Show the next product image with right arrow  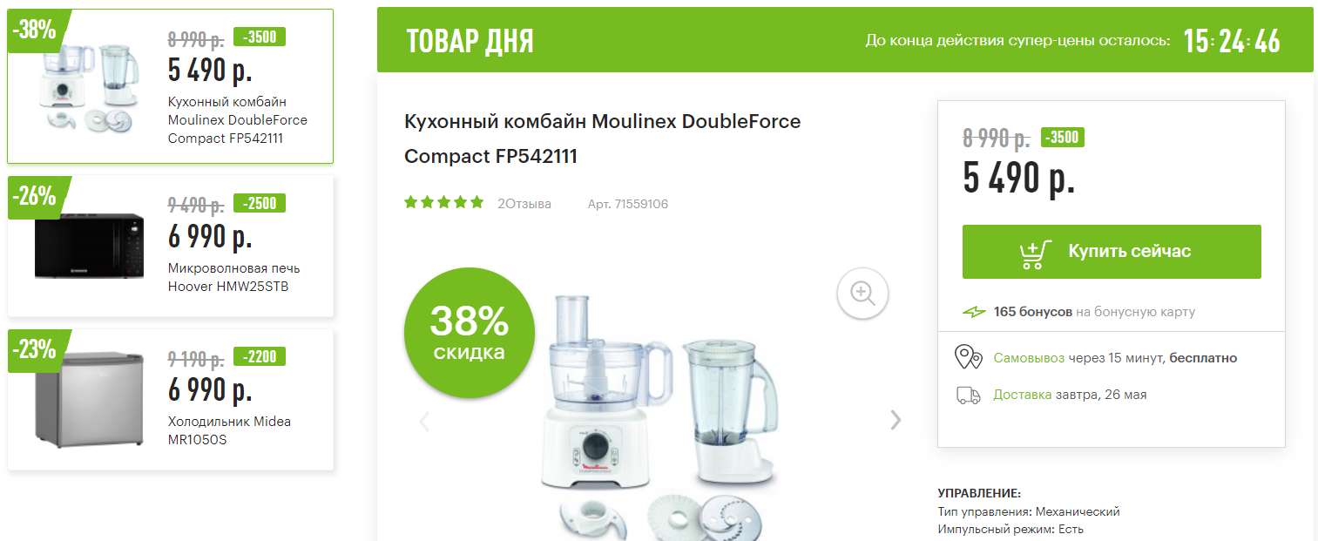click(896, 420)
